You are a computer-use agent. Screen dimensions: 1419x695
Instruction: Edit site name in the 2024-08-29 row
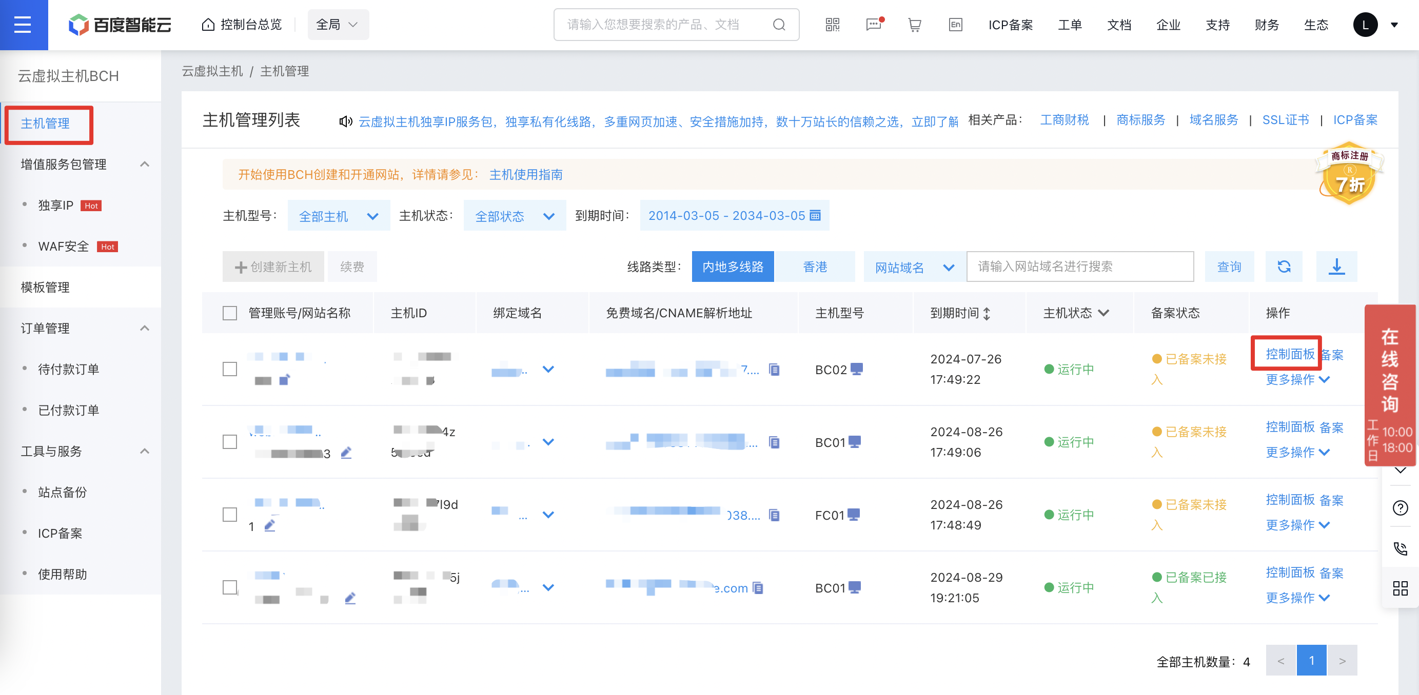point(350,599)
